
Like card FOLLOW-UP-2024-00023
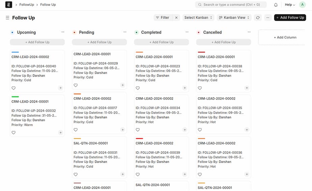coord(138,88)
